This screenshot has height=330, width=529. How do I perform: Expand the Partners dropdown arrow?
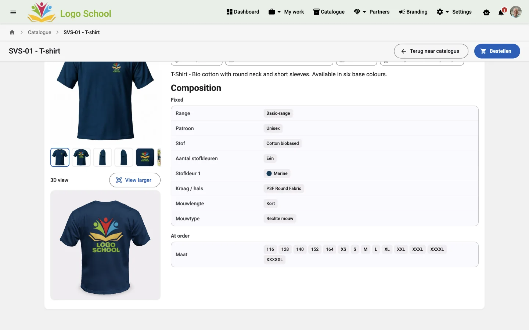pyautogui.click(x=364, y=12)
